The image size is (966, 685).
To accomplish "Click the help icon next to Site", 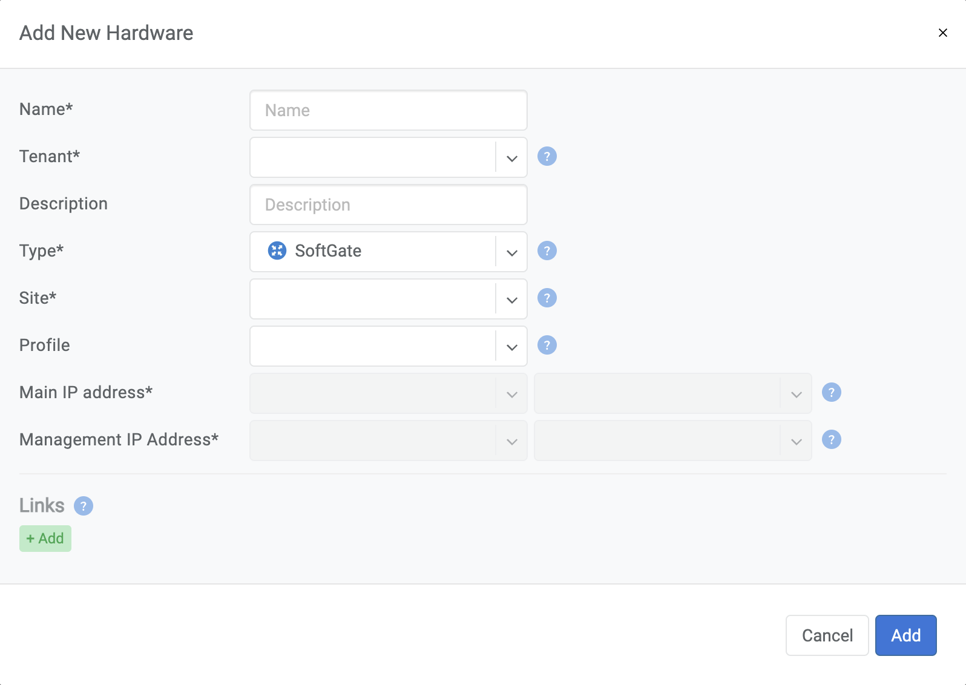I will coord(547,298).
